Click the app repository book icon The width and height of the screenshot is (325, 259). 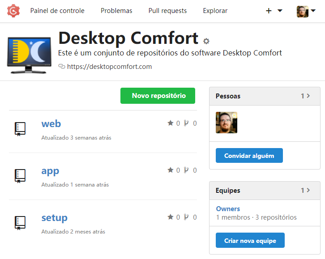[20, 176]
